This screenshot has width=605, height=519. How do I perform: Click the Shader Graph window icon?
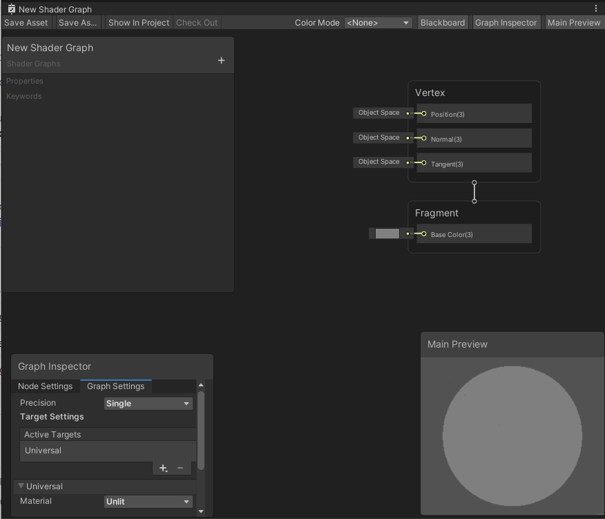pos(12,9)
